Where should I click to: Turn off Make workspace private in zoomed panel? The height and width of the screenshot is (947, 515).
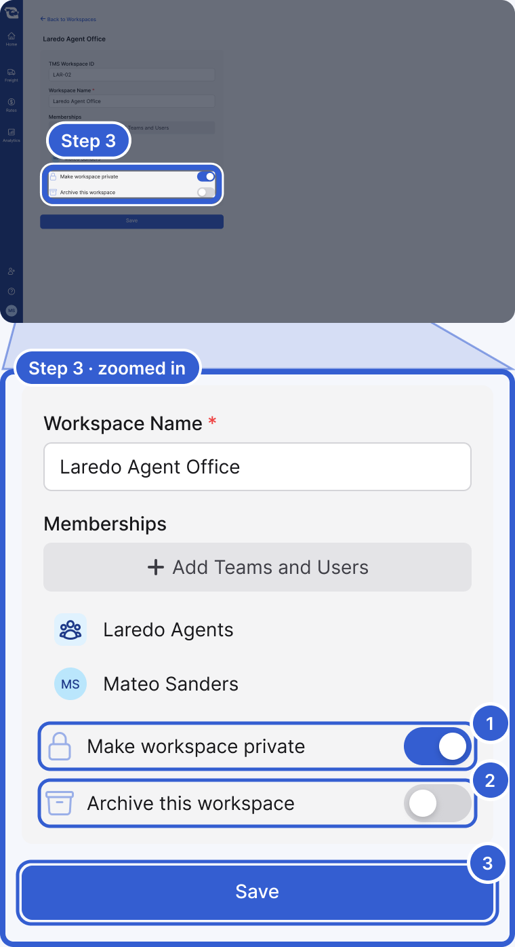click(437, 746)
